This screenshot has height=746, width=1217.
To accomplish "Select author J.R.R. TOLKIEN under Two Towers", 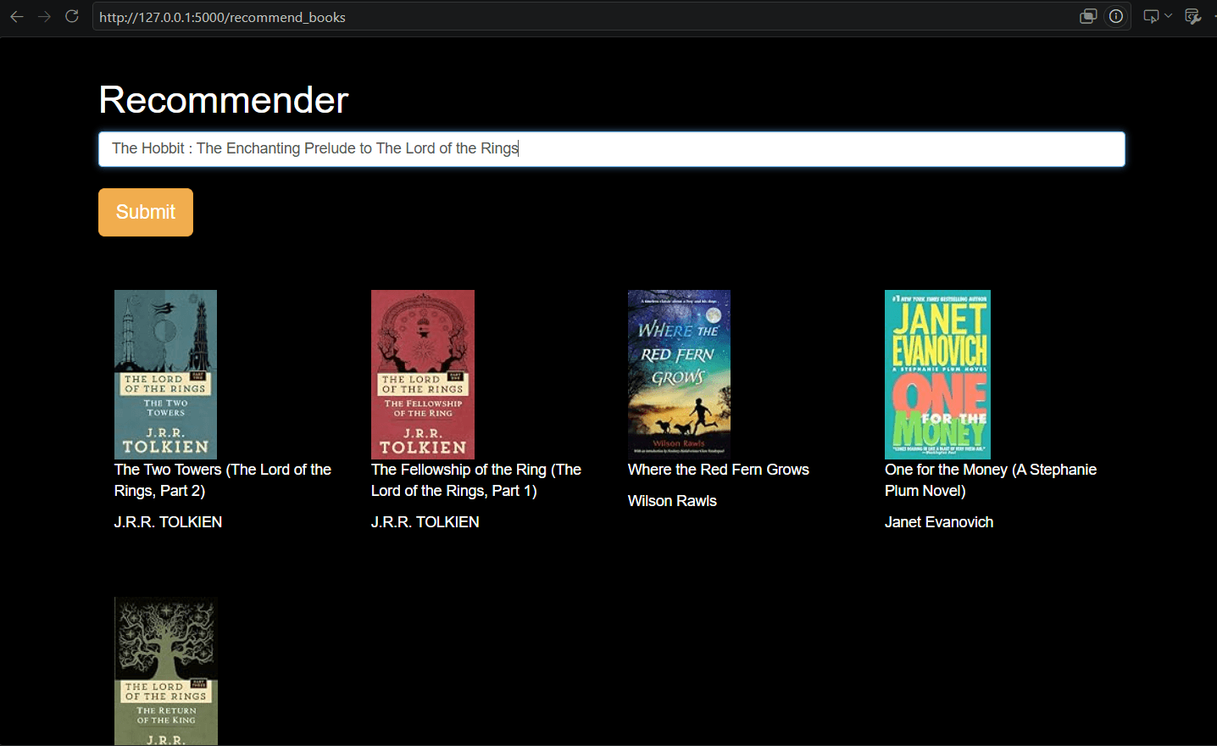I will pos(168,522).
